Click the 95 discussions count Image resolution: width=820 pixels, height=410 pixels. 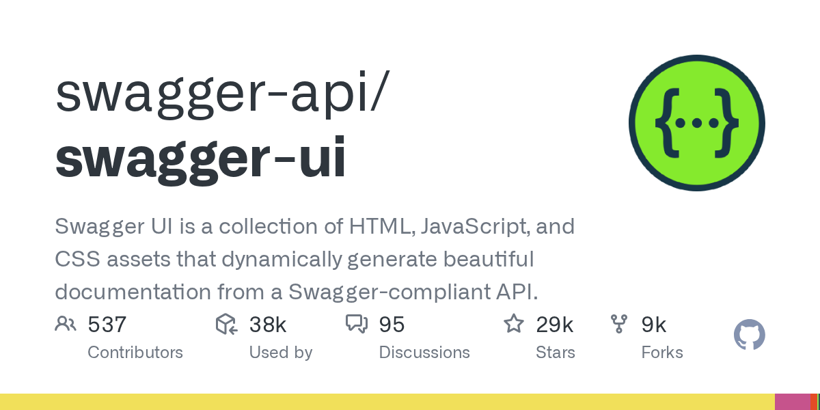(x=392, y=325)
